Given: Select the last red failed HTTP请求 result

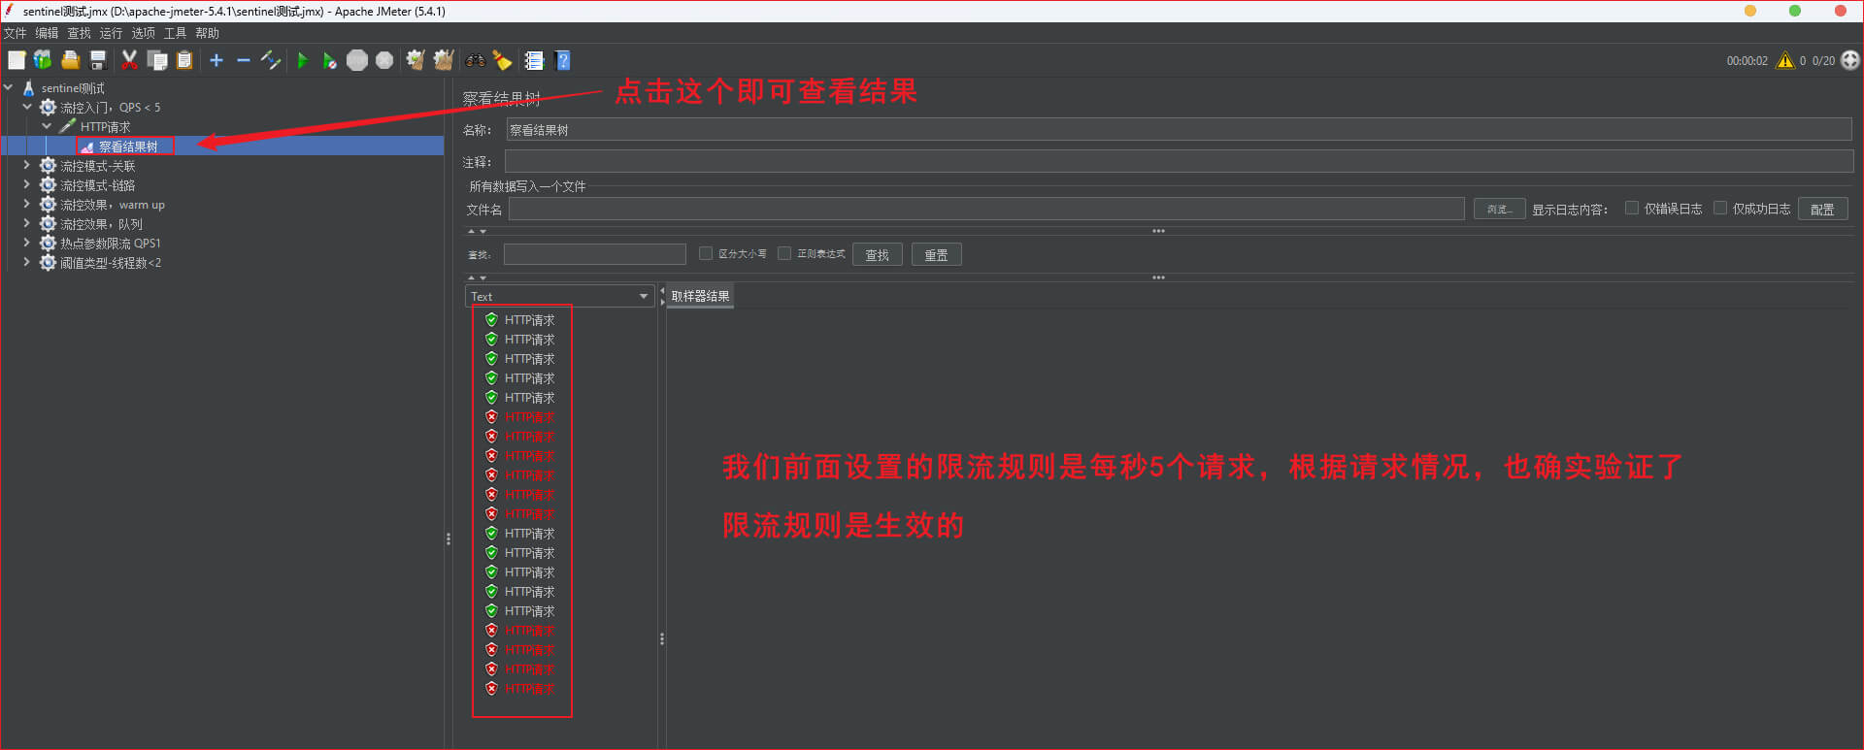Looking at the screenshot, I should click(520, 689).
